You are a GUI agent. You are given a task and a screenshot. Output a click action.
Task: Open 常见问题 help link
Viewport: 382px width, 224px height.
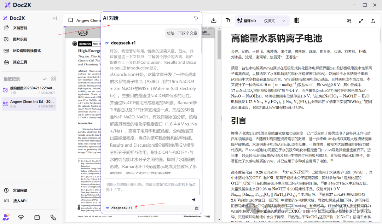(20, 190)
